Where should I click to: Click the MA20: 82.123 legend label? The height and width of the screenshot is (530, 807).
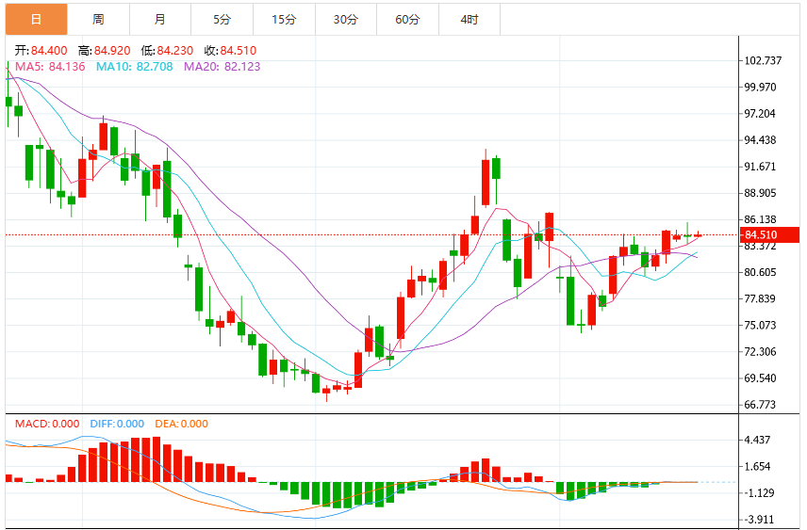pos(222,67)
